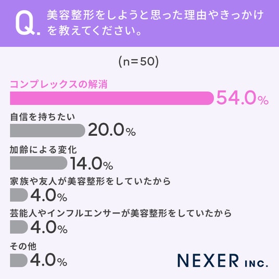Click the bar under その他 label
The height and width of the screenshot is (279, 279).
(19, 260)
